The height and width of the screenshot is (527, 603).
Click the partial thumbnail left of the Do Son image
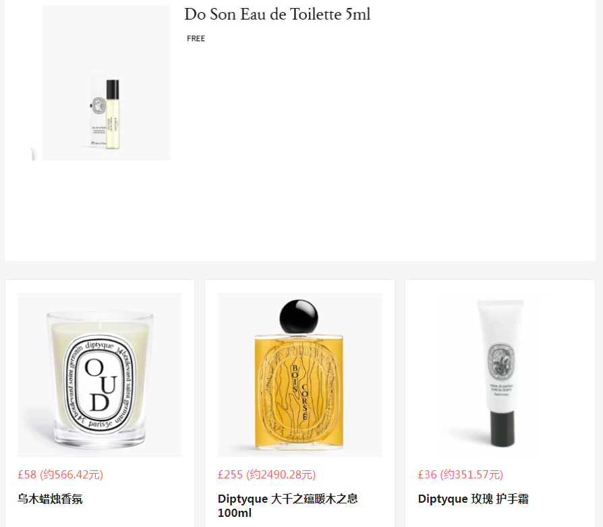[33, 153]
